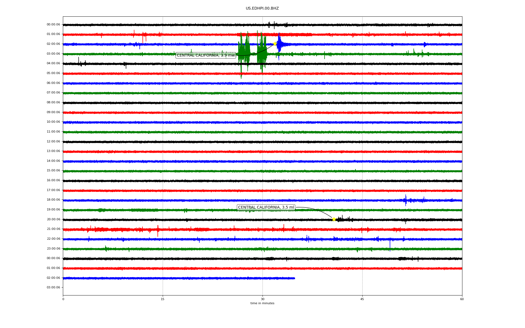This screenshot has height=328, width=525.
Task: Click the 23:00:06 time label
Action: pos(53,248)
